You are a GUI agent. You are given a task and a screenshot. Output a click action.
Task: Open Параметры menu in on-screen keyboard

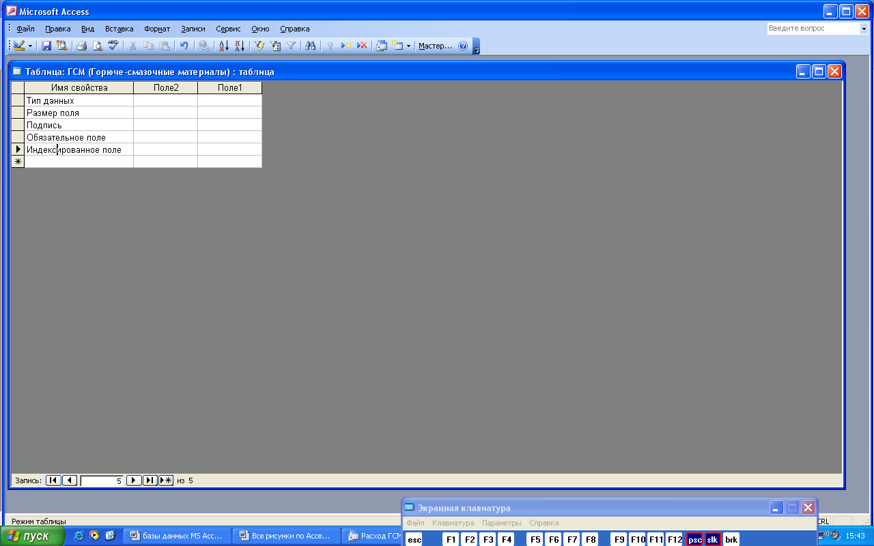pyautogui.click(x=502, y=523)
